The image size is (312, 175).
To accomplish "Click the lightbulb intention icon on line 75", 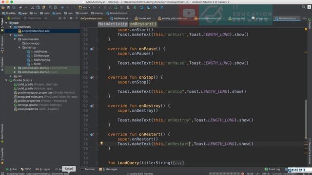I will 101,143.
